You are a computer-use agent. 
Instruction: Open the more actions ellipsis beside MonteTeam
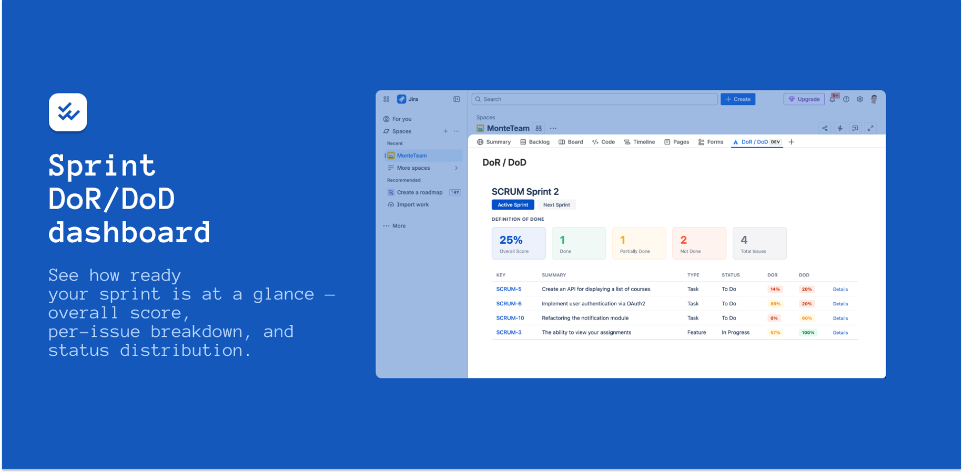[x=553, y=128]
